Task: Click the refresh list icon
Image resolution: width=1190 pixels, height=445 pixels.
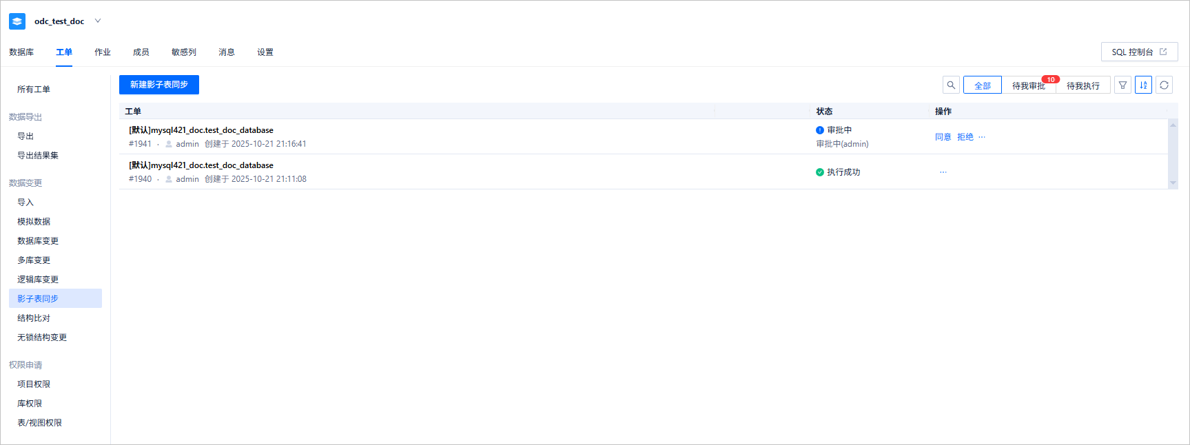Action: 1165,85
